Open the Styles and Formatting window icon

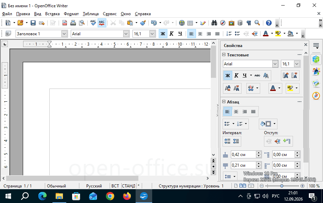point(8,34)
